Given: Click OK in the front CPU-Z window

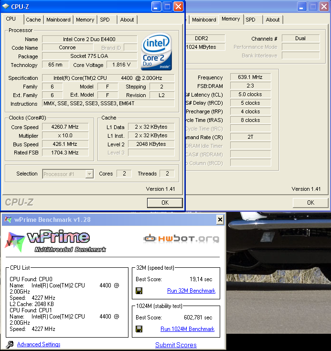Looking at the screenshot, I should [165, 203].
